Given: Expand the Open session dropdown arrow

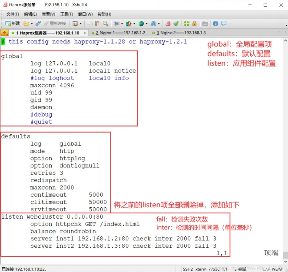Looking at the screenshot, I should pyautogui.click(x=32, y=23).
